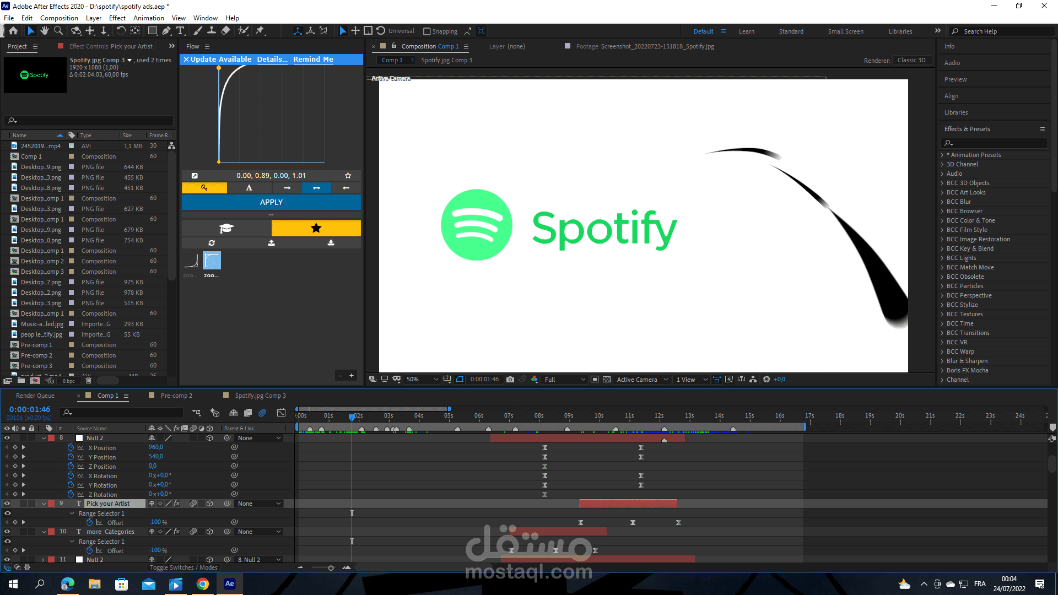This screenshot has width=1058, height=595.
Task: Open the Full resolution dropdown
Action: (x=565, y=380)
